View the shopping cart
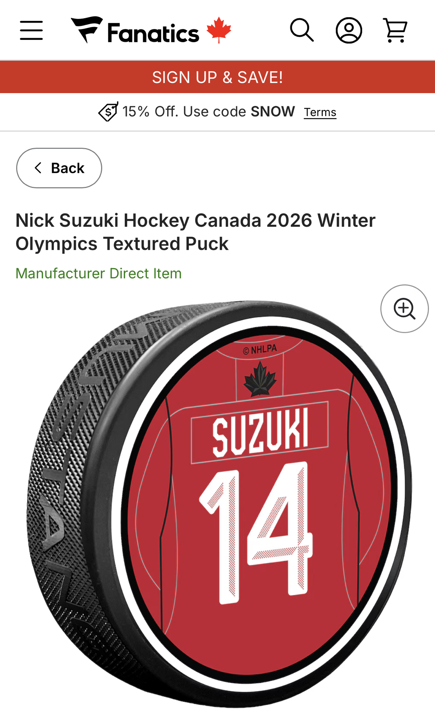 [395, 30]
